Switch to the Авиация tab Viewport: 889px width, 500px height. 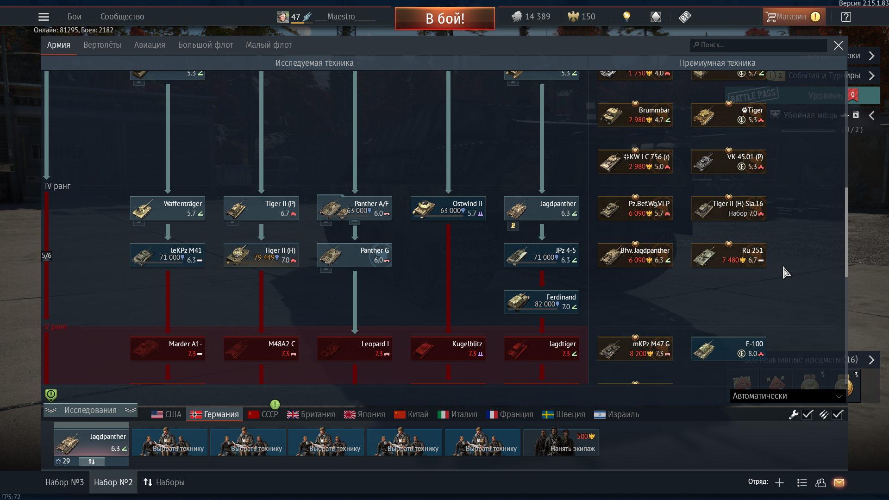tap(150, 45)
